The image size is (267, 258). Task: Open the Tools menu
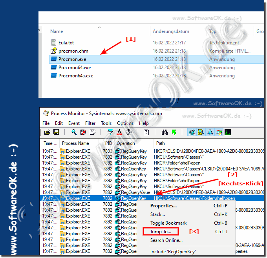pos(106,123)
